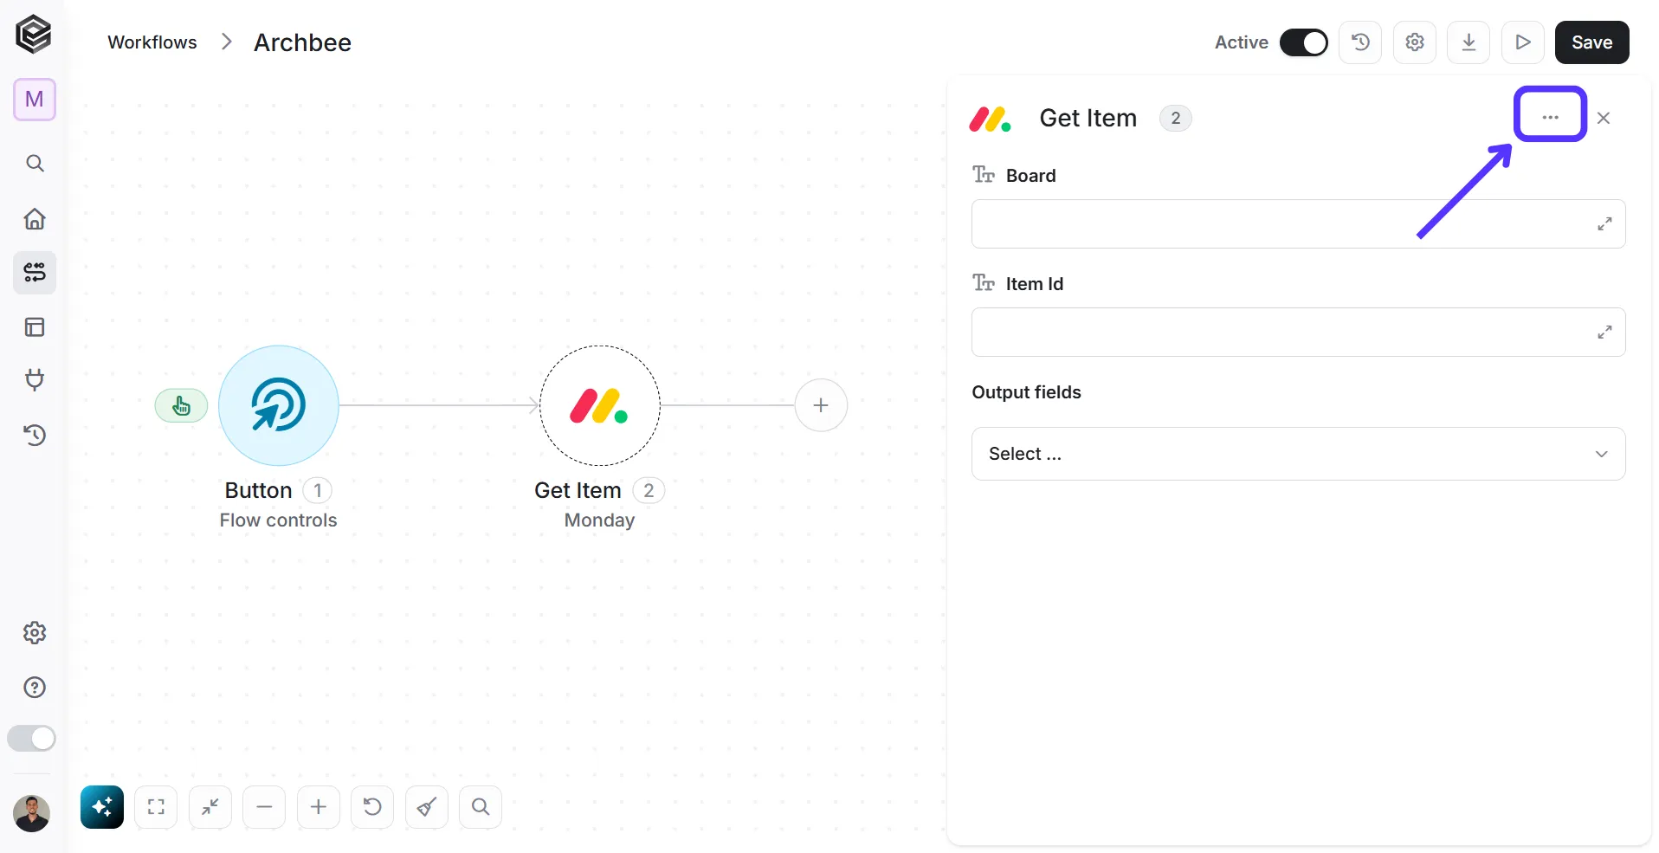Image resolution: width=1659 pixels, height=853 pixels.
Task: Open the Get Item three-dots menu
Action: (x=1550, y=117)
